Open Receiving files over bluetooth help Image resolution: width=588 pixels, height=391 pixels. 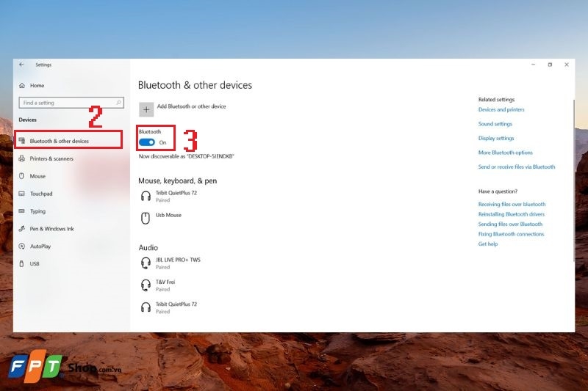pos(512,204)
